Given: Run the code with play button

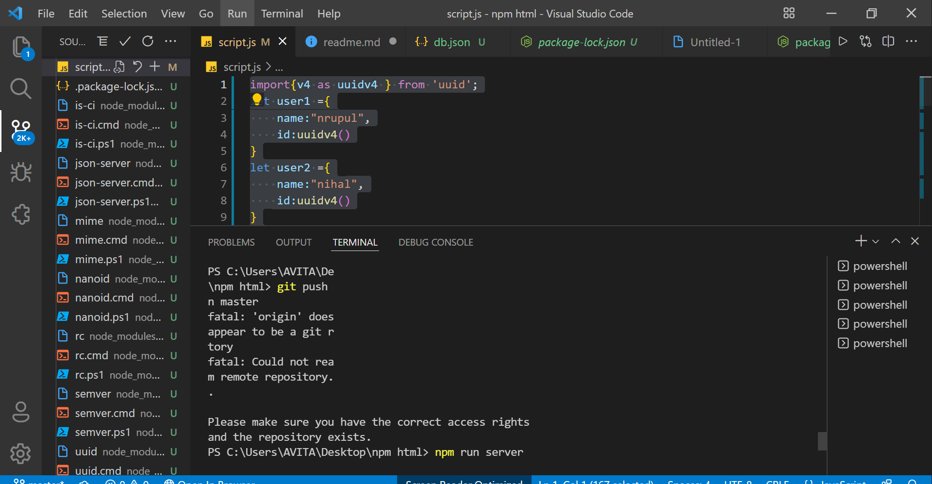Looking at the screenshot, I should click(x=843, y=41).
